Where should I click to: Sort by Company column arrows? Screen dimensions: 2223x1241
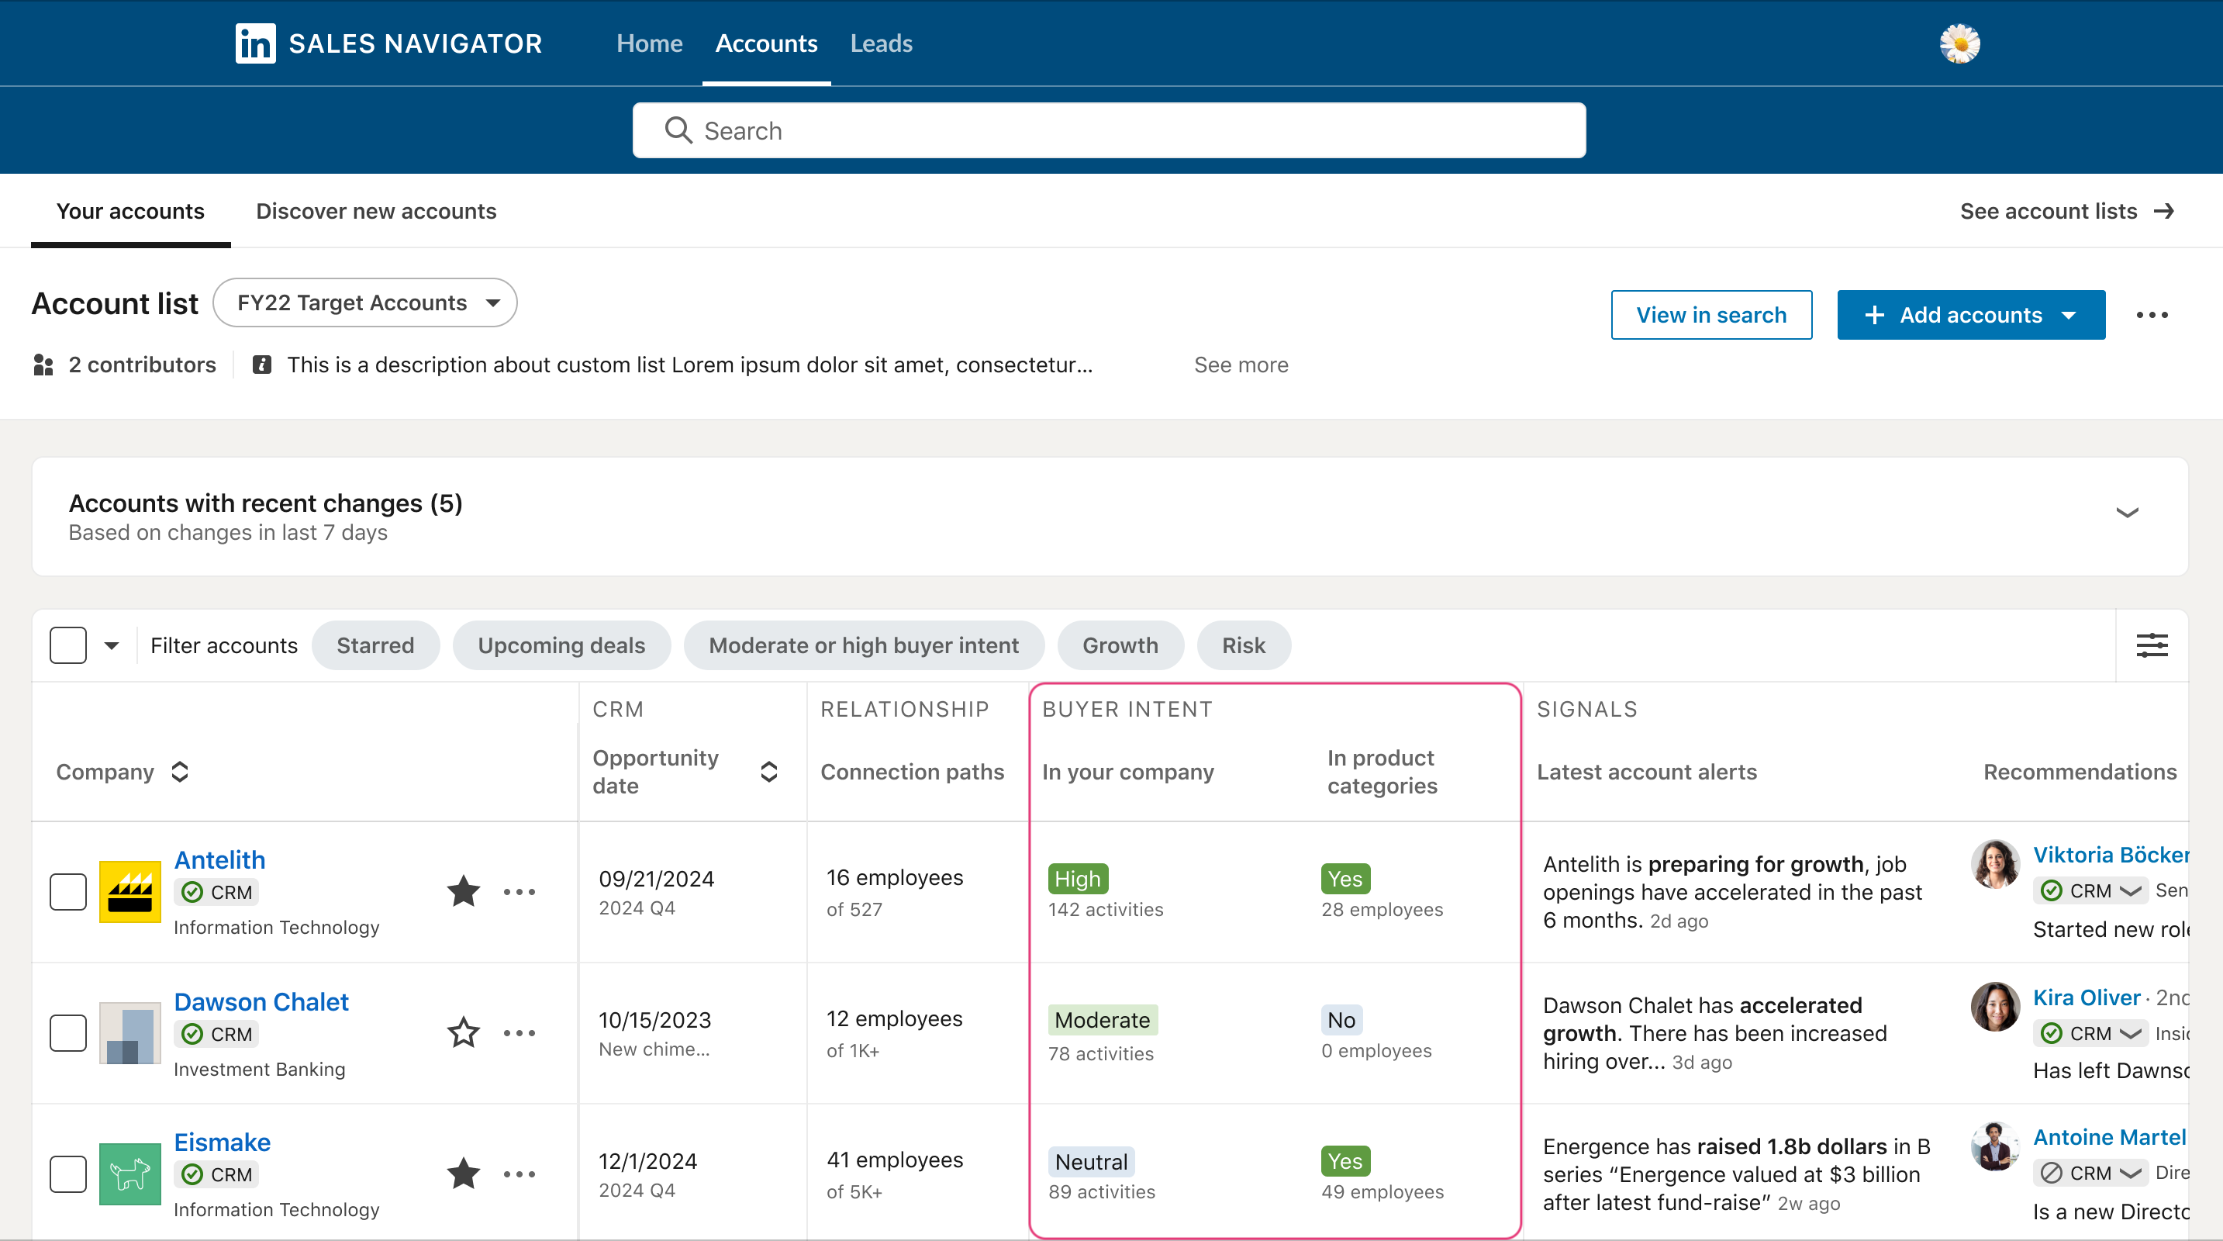point(179,772)
